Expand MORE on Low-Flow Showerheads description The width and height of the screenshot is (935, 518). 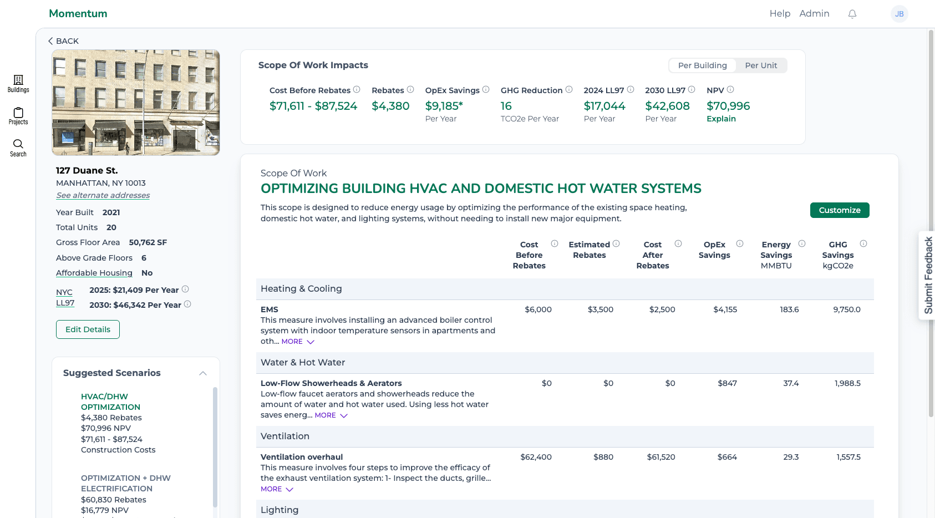tap(331, 415)
